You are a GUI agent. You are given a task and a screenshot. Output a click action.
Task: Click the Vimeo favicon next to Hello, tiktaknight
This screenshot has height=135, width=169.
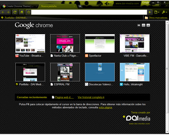point(121,84)
